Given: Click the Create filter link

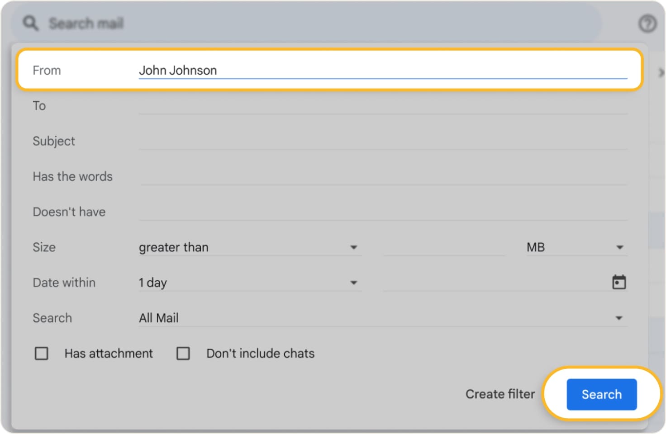Looking at the screenshot, I should click(500, 394).
